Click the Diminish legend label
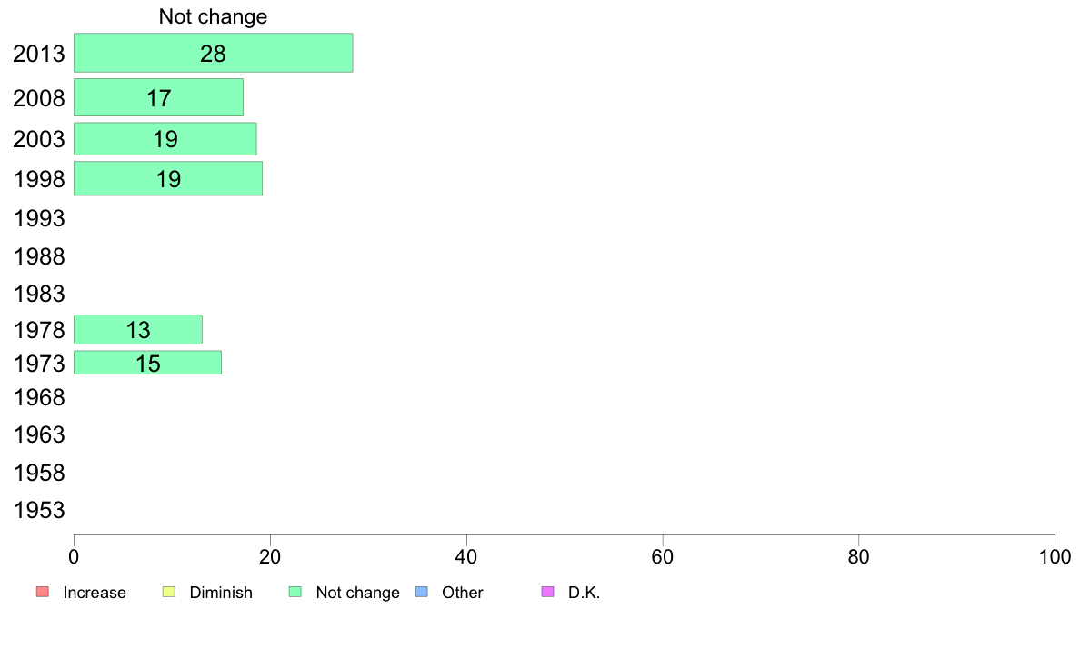The width and height of the screenshot is (1080, 669). pos(221,593)
